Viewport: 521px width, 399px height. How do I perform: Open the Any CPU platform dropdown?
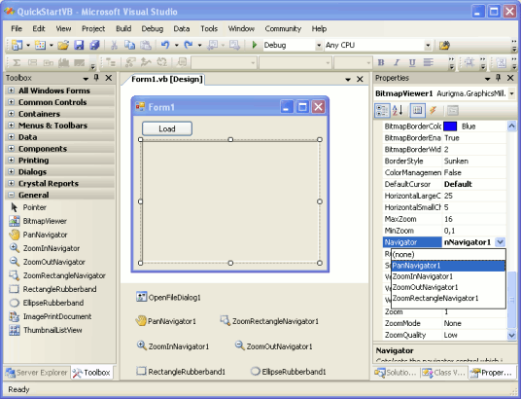point(428,45)
